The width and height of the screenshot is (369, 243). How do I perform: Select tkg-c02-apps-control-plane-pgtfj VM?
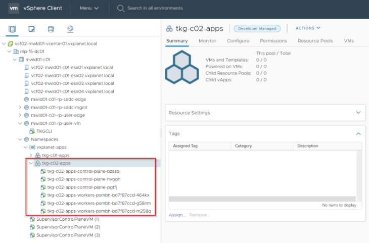click(x=82, y=187)
